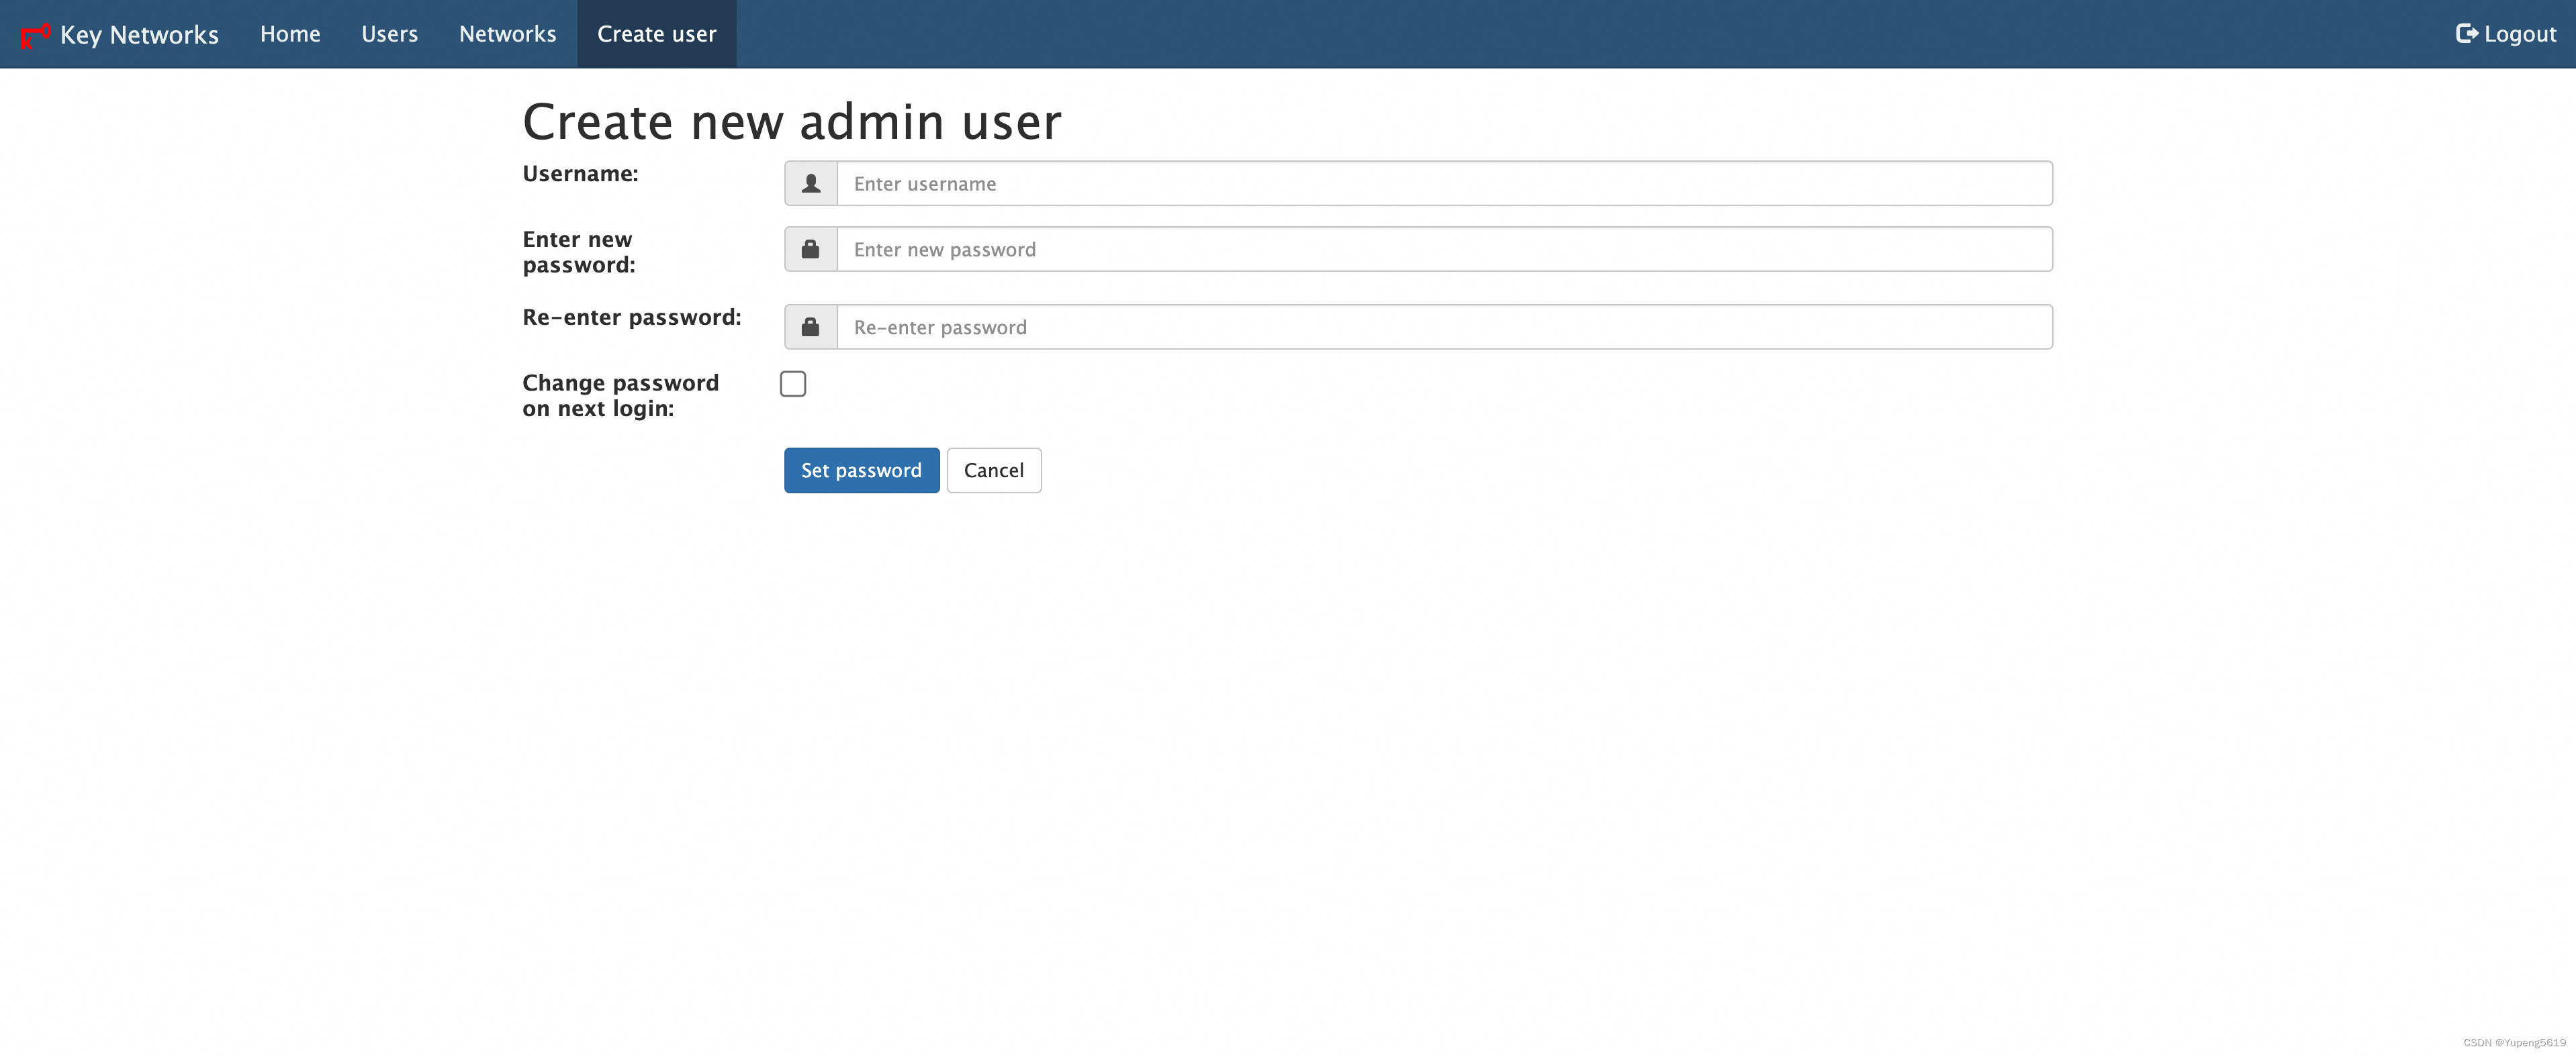Click the user profile icon in username field
The image size is (2576, 1055).
[x=810, y=182]
